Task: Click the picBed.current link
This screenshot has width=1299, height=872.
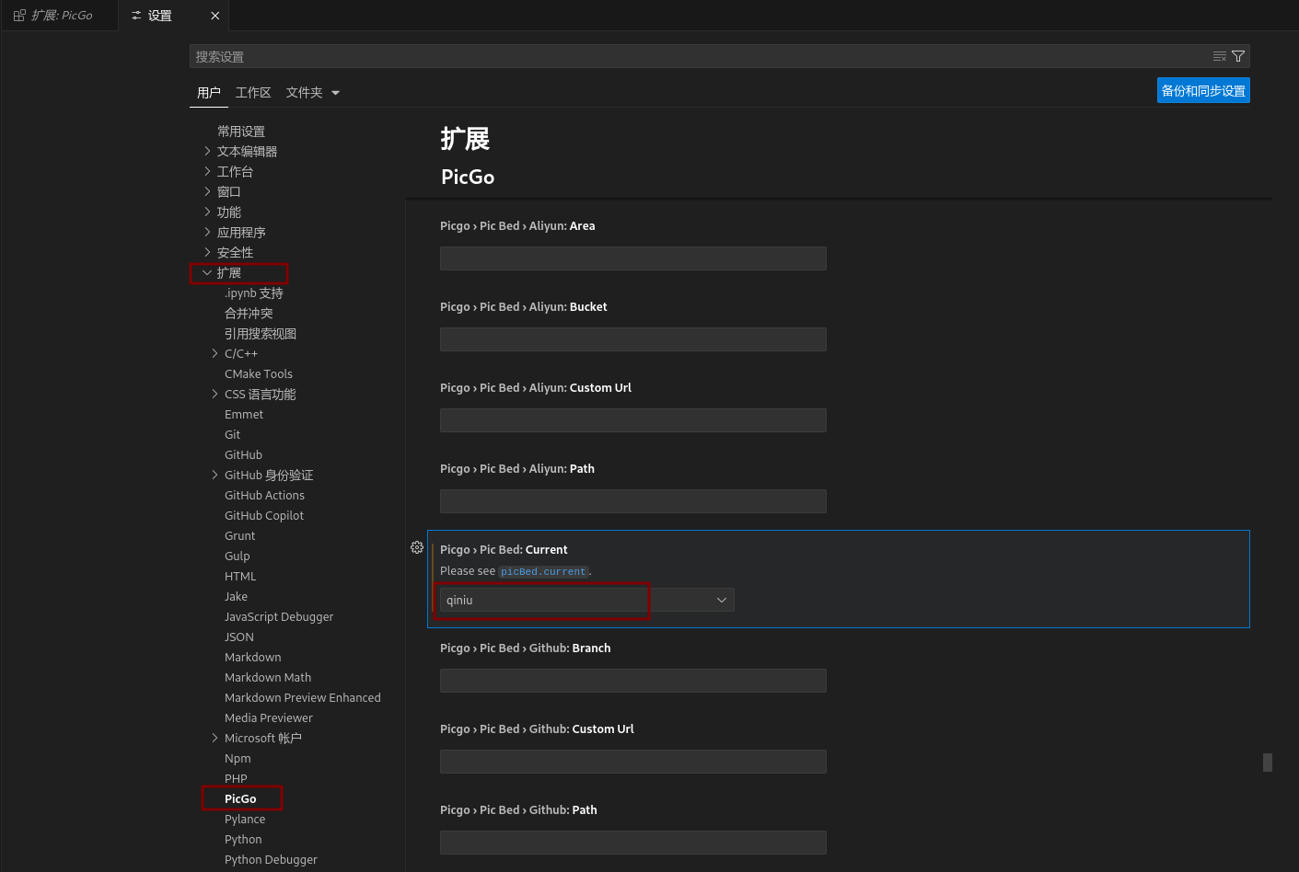Action: 543,571
